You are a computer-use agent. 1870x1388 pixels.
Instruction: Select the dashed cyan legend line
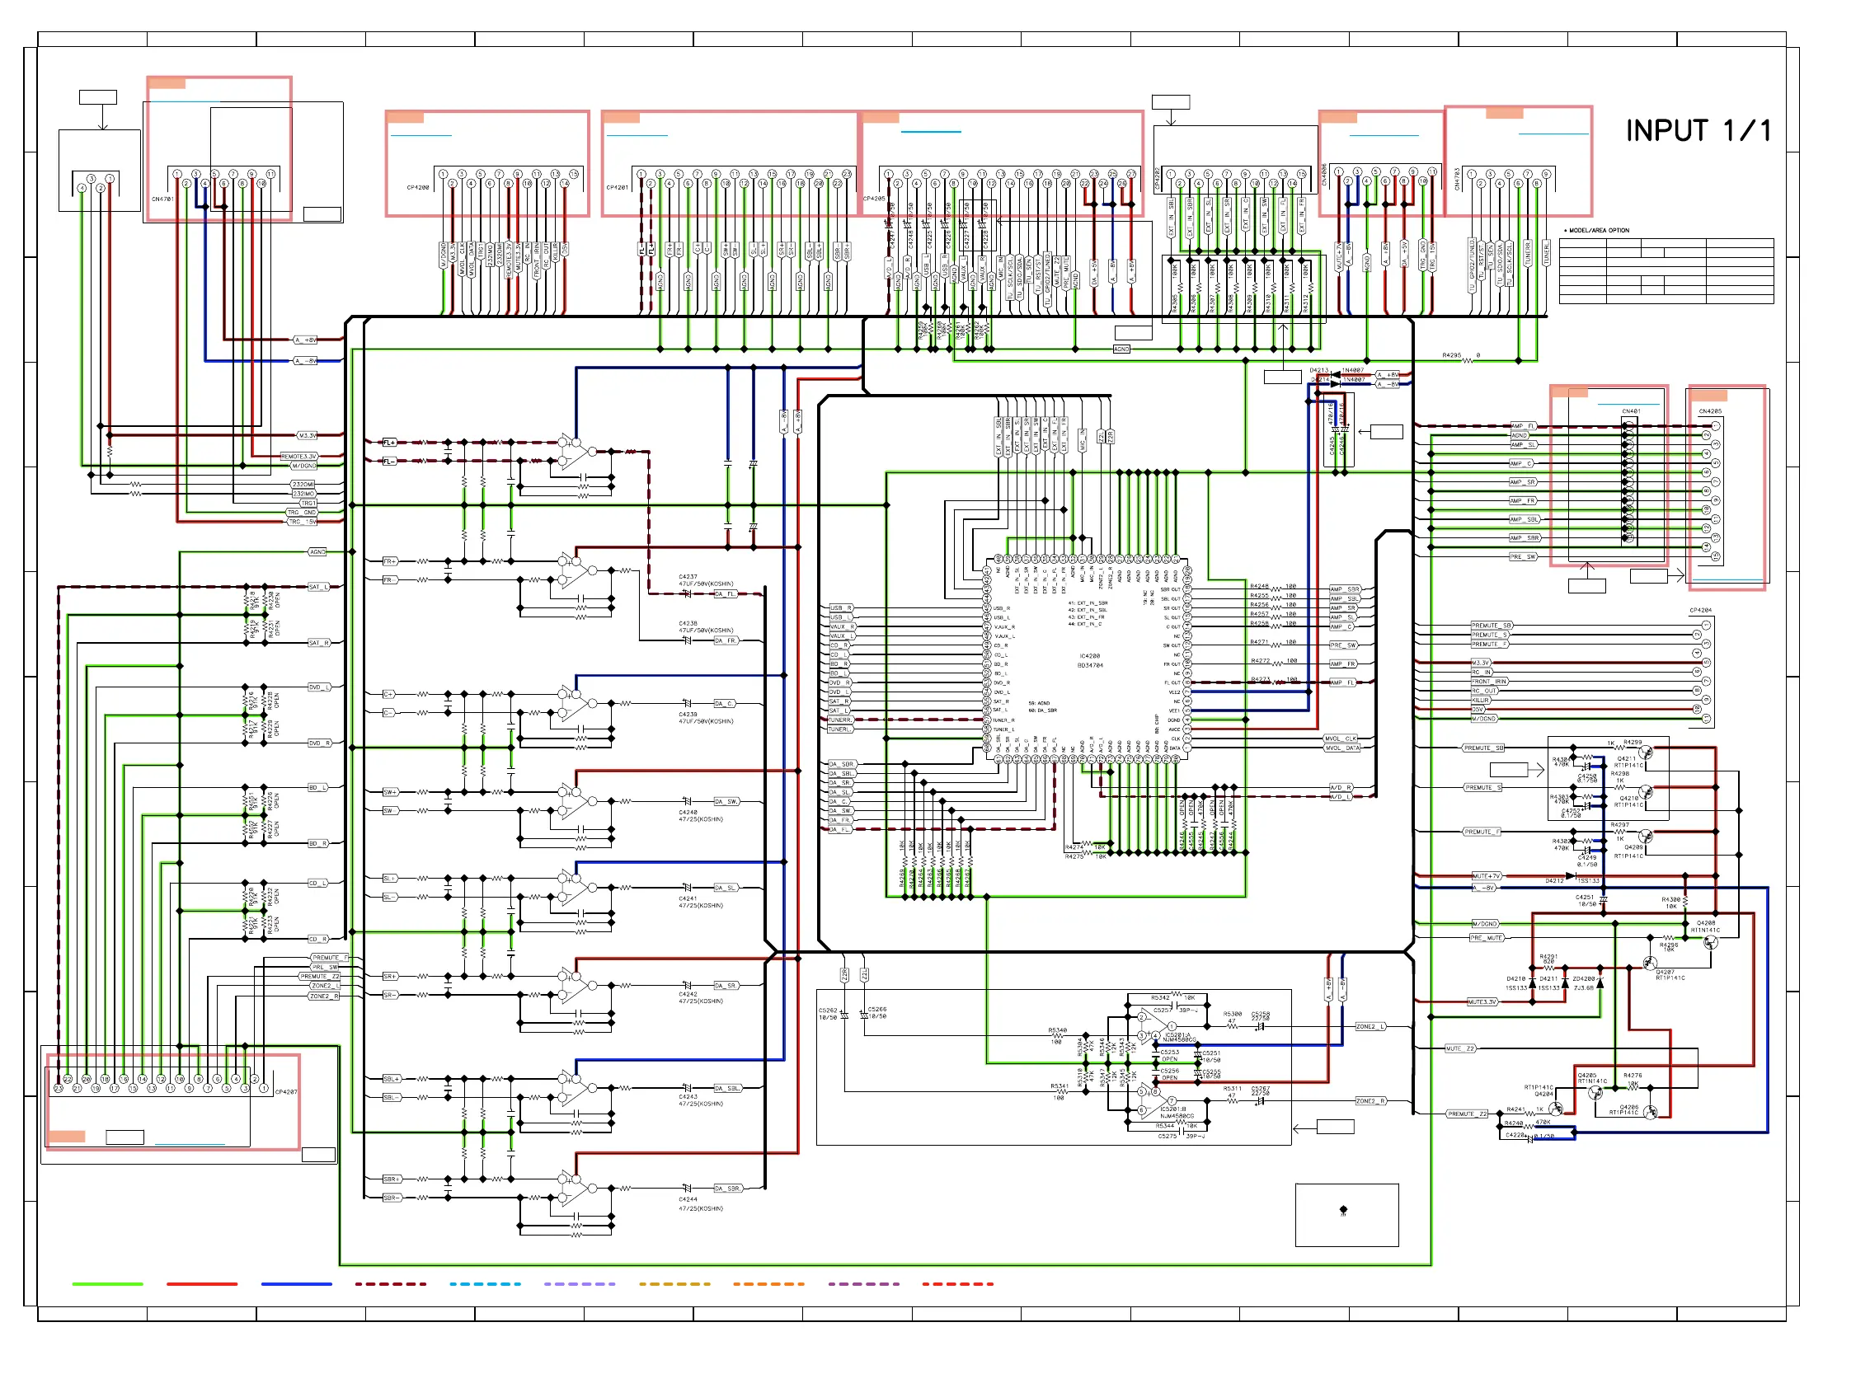[x=485, y=1284]
